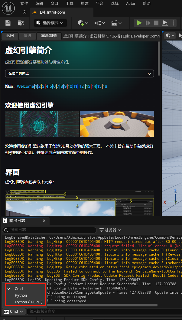Close the 输出日志 tab

(x=44, y=220)
